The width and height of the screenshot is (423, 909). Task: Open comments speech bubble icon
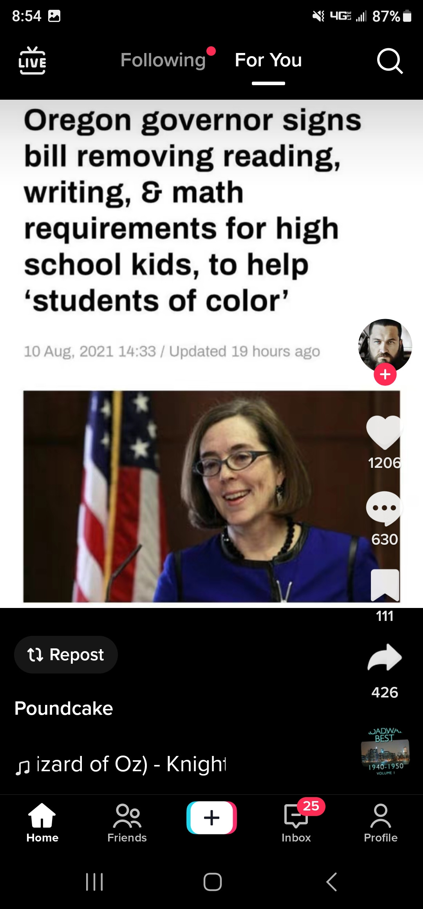coord(385,508)
